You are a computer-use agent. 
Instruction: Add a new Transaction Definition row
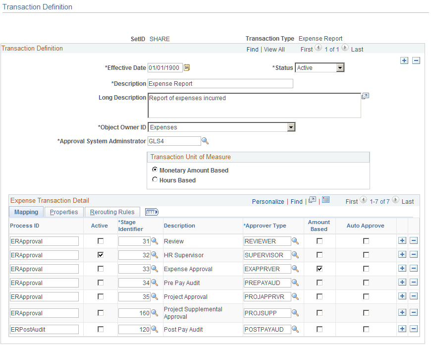point(404,60)
